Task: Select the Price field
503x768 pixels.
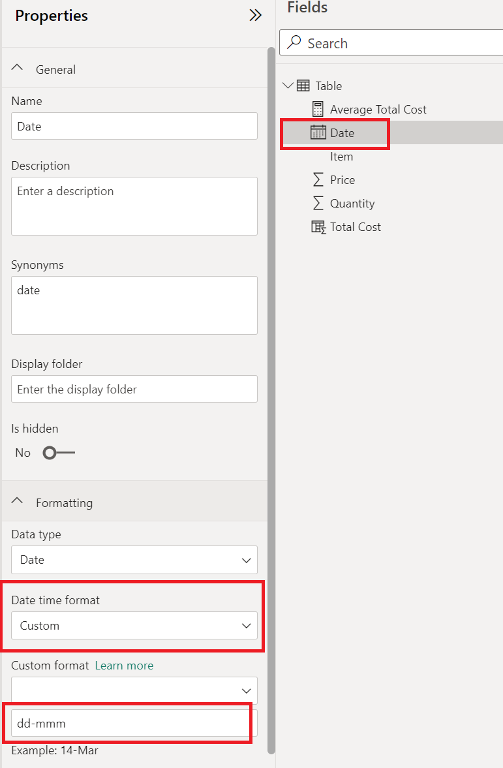Action: 343,179
